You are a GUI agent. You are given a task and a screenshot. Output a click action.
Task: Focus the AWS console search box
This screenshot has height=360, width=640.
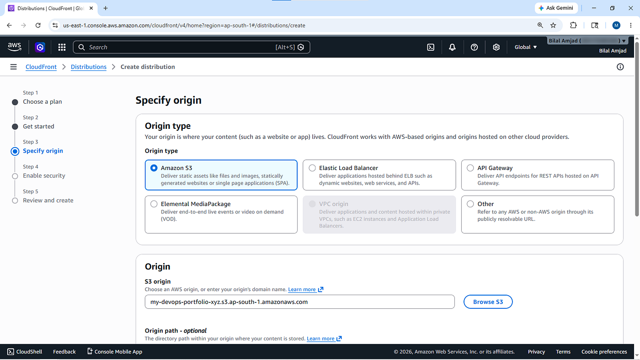point(192,47)
